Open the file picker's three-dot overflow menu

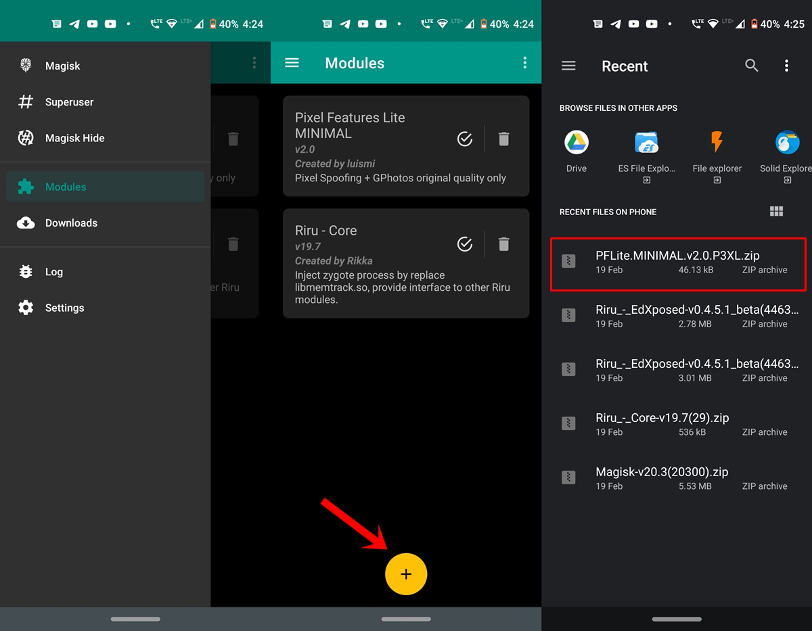point(786,66)
